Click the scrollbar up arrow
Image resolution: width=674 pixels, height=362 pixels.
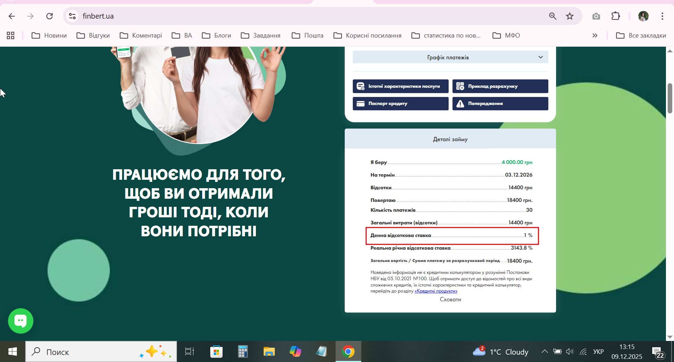coord(670,51)
